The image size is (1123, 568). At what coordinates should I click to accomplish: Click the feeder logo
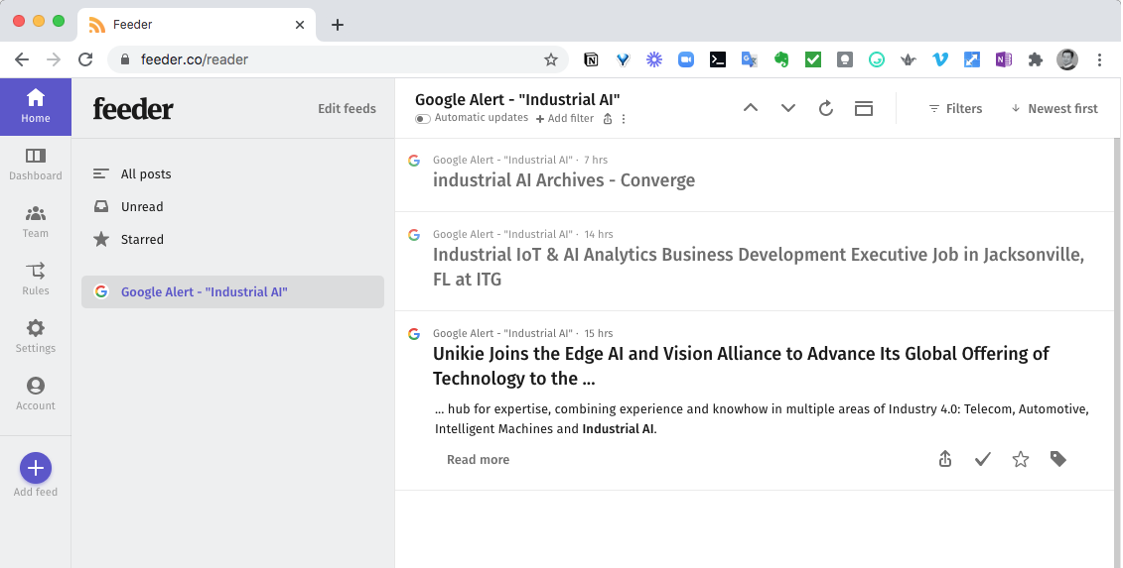[133, 109]
